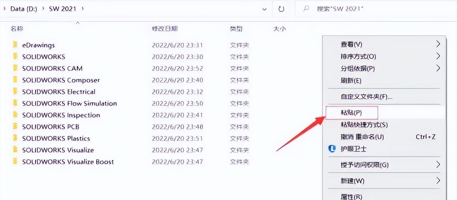Select the SOLIDWORKS Electrical folder name
457x200 pixels.
coord(59,92)
